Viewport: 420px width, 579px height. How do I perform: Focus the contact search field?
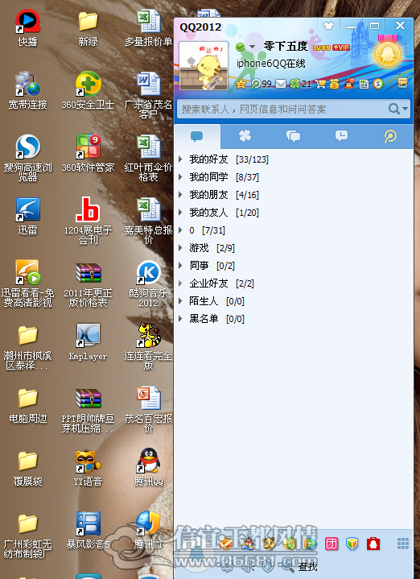tap(282, 109)
